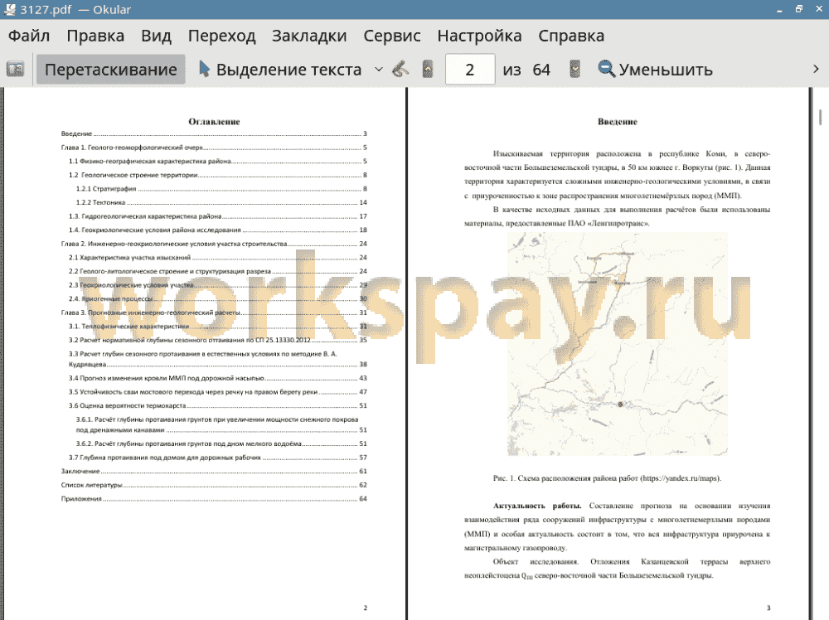This screenshot has height=620, width=829.
Task: Click the page number input field
Action: [470, 70]
